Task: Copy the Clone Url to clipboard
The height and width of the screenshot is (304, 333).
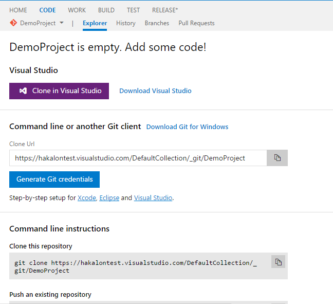Action: 277,158
